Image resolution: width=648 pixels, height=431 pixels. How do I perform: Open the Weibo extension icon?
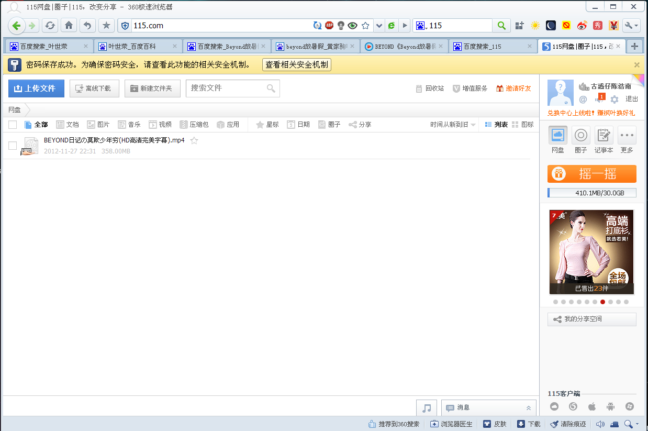[582, 25]
